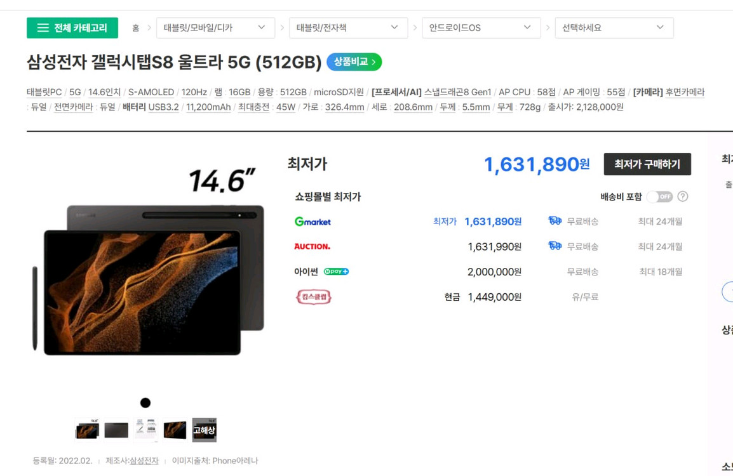This screenshot has width=733, height=476.
Task: Select the second thumbnail showing tablet back
Action: click(116, 430)
